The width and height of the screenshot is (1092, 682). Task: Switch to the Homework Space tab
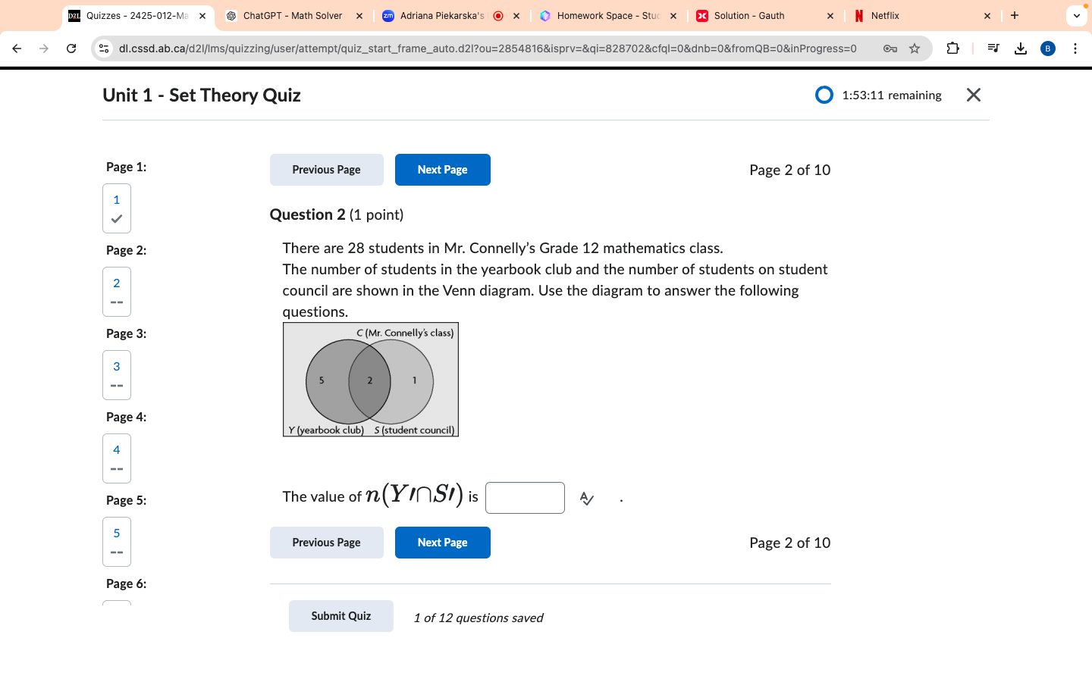pos(608,16)
